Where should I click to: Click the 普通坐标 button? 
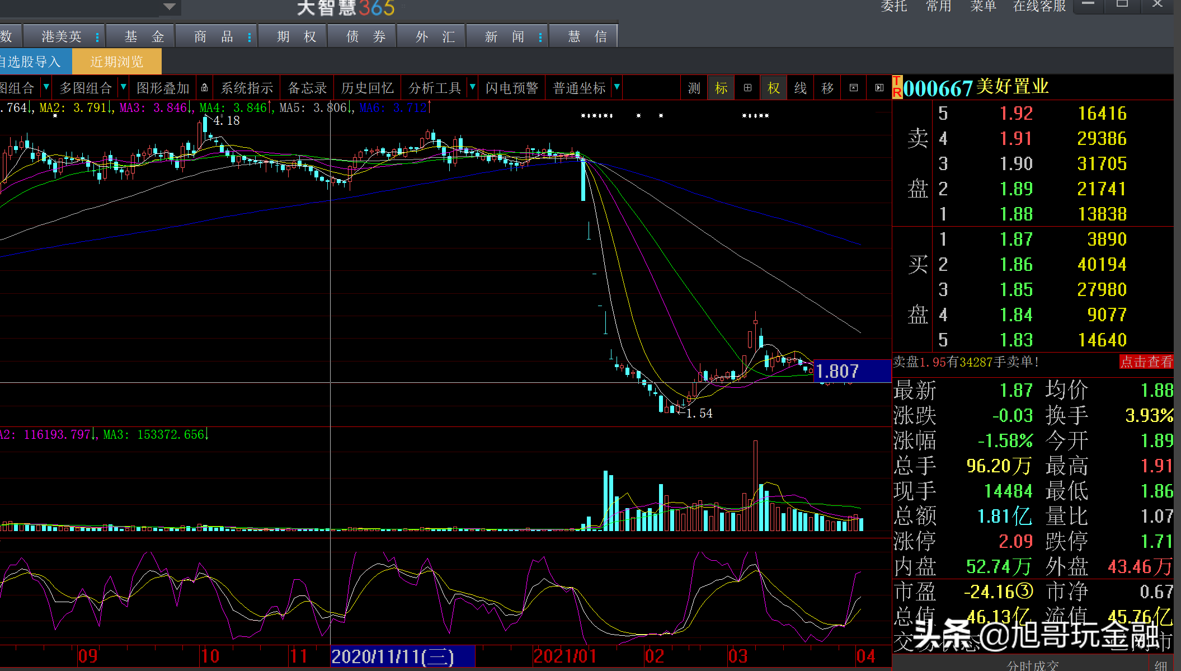(579, 88)
